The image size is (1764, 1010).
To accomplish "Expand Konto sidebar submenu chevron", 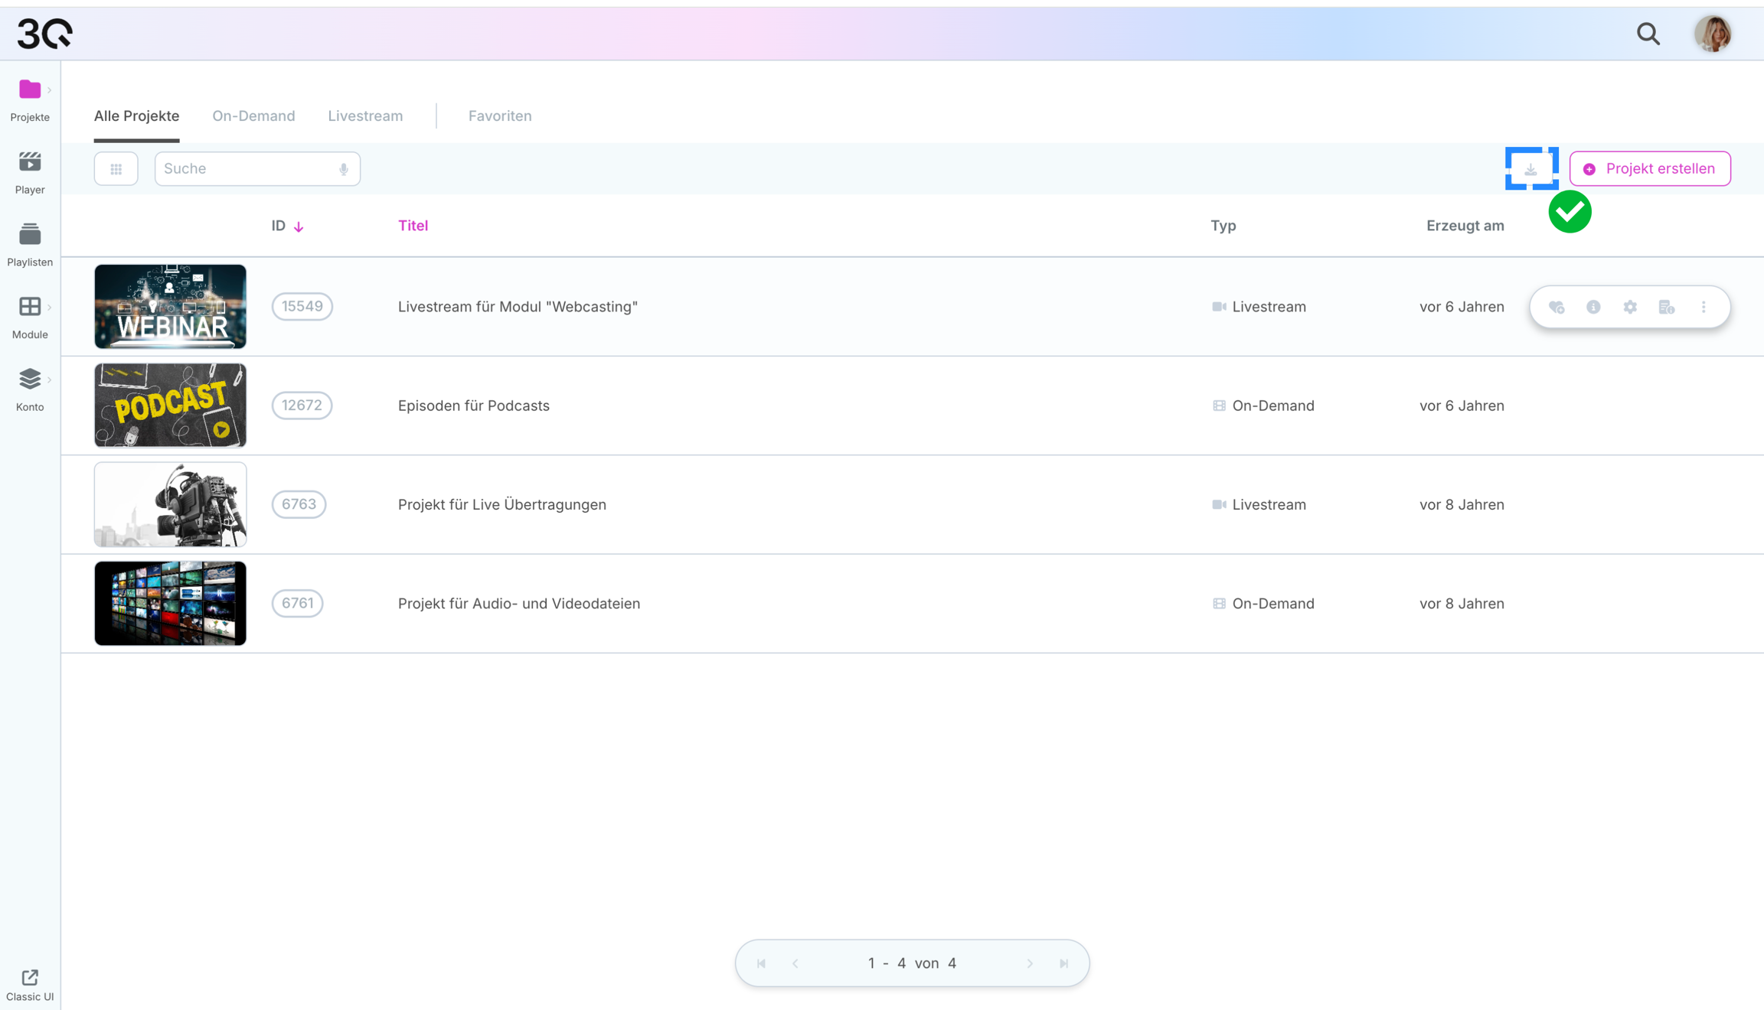I will 50,380.
